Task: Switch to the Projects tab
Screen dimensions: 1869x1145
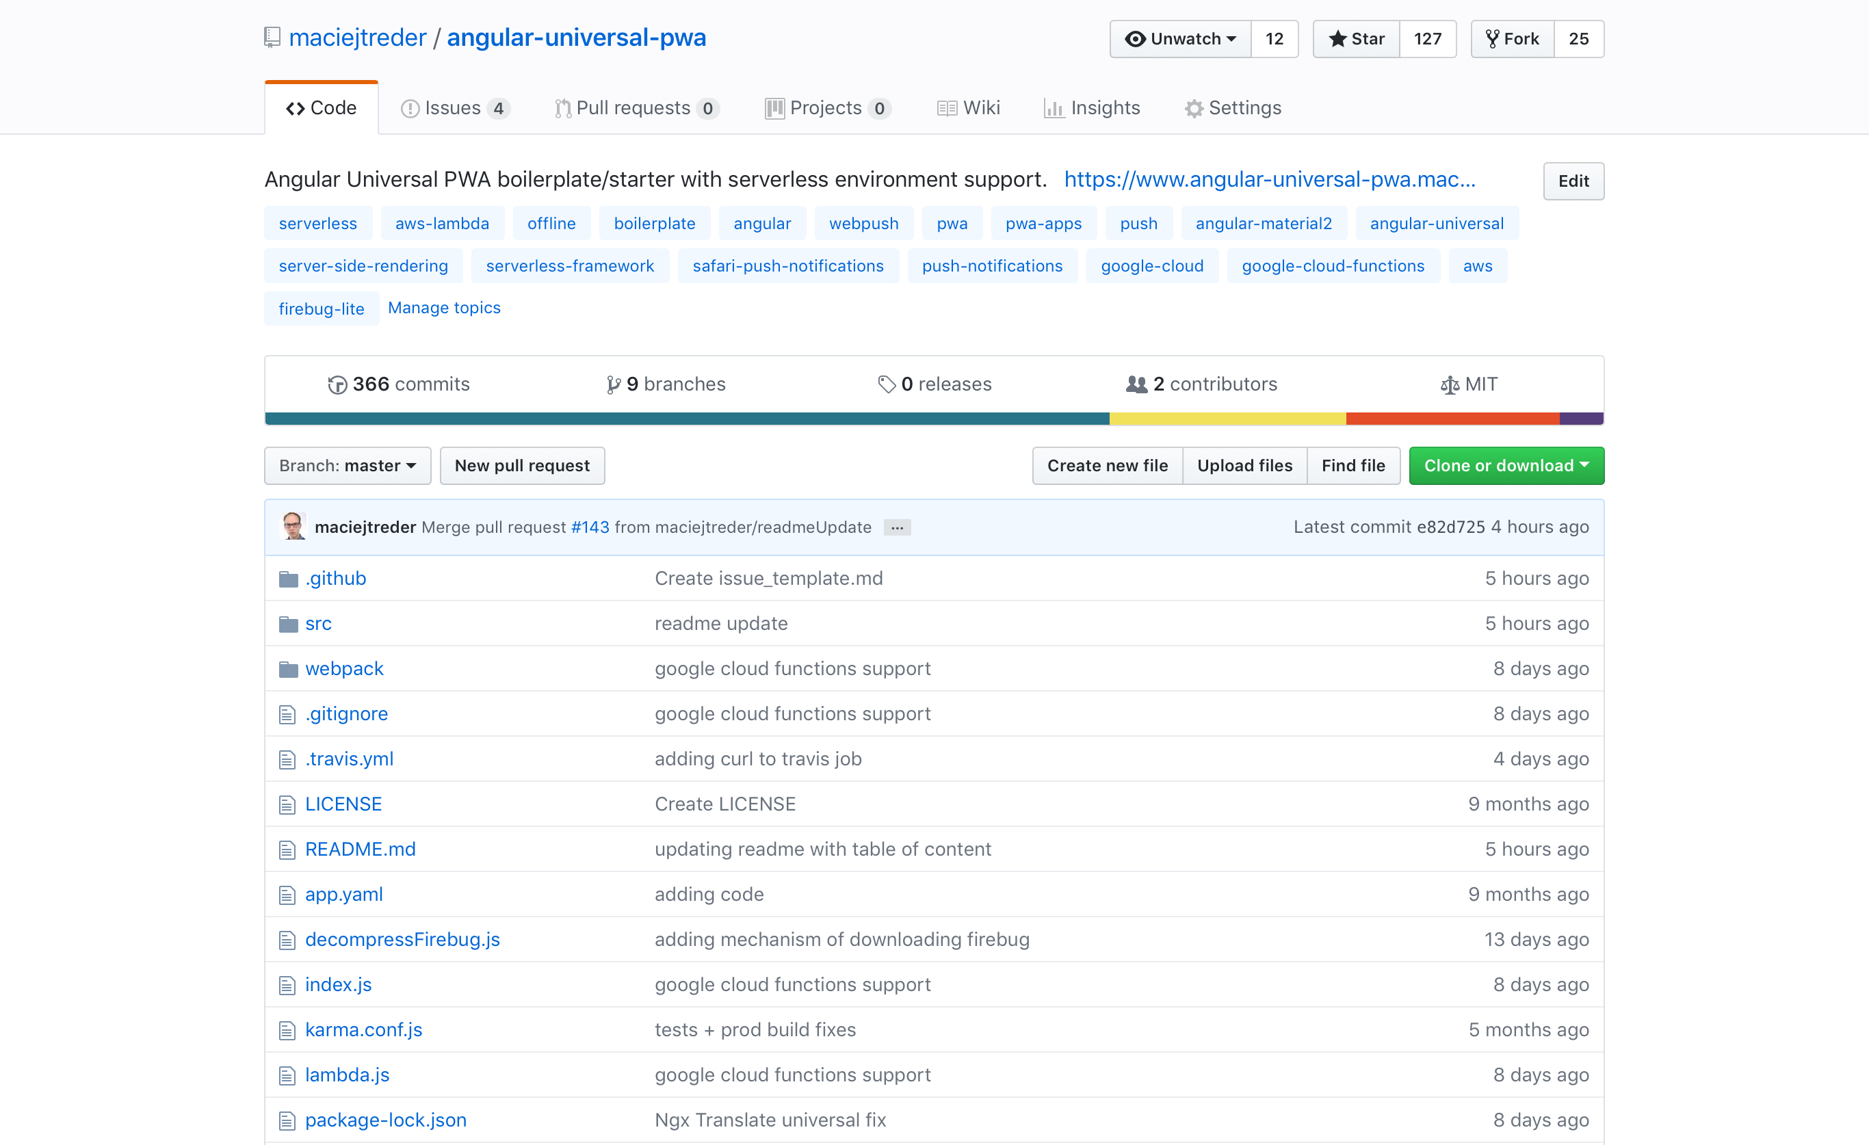Action: 828,107
